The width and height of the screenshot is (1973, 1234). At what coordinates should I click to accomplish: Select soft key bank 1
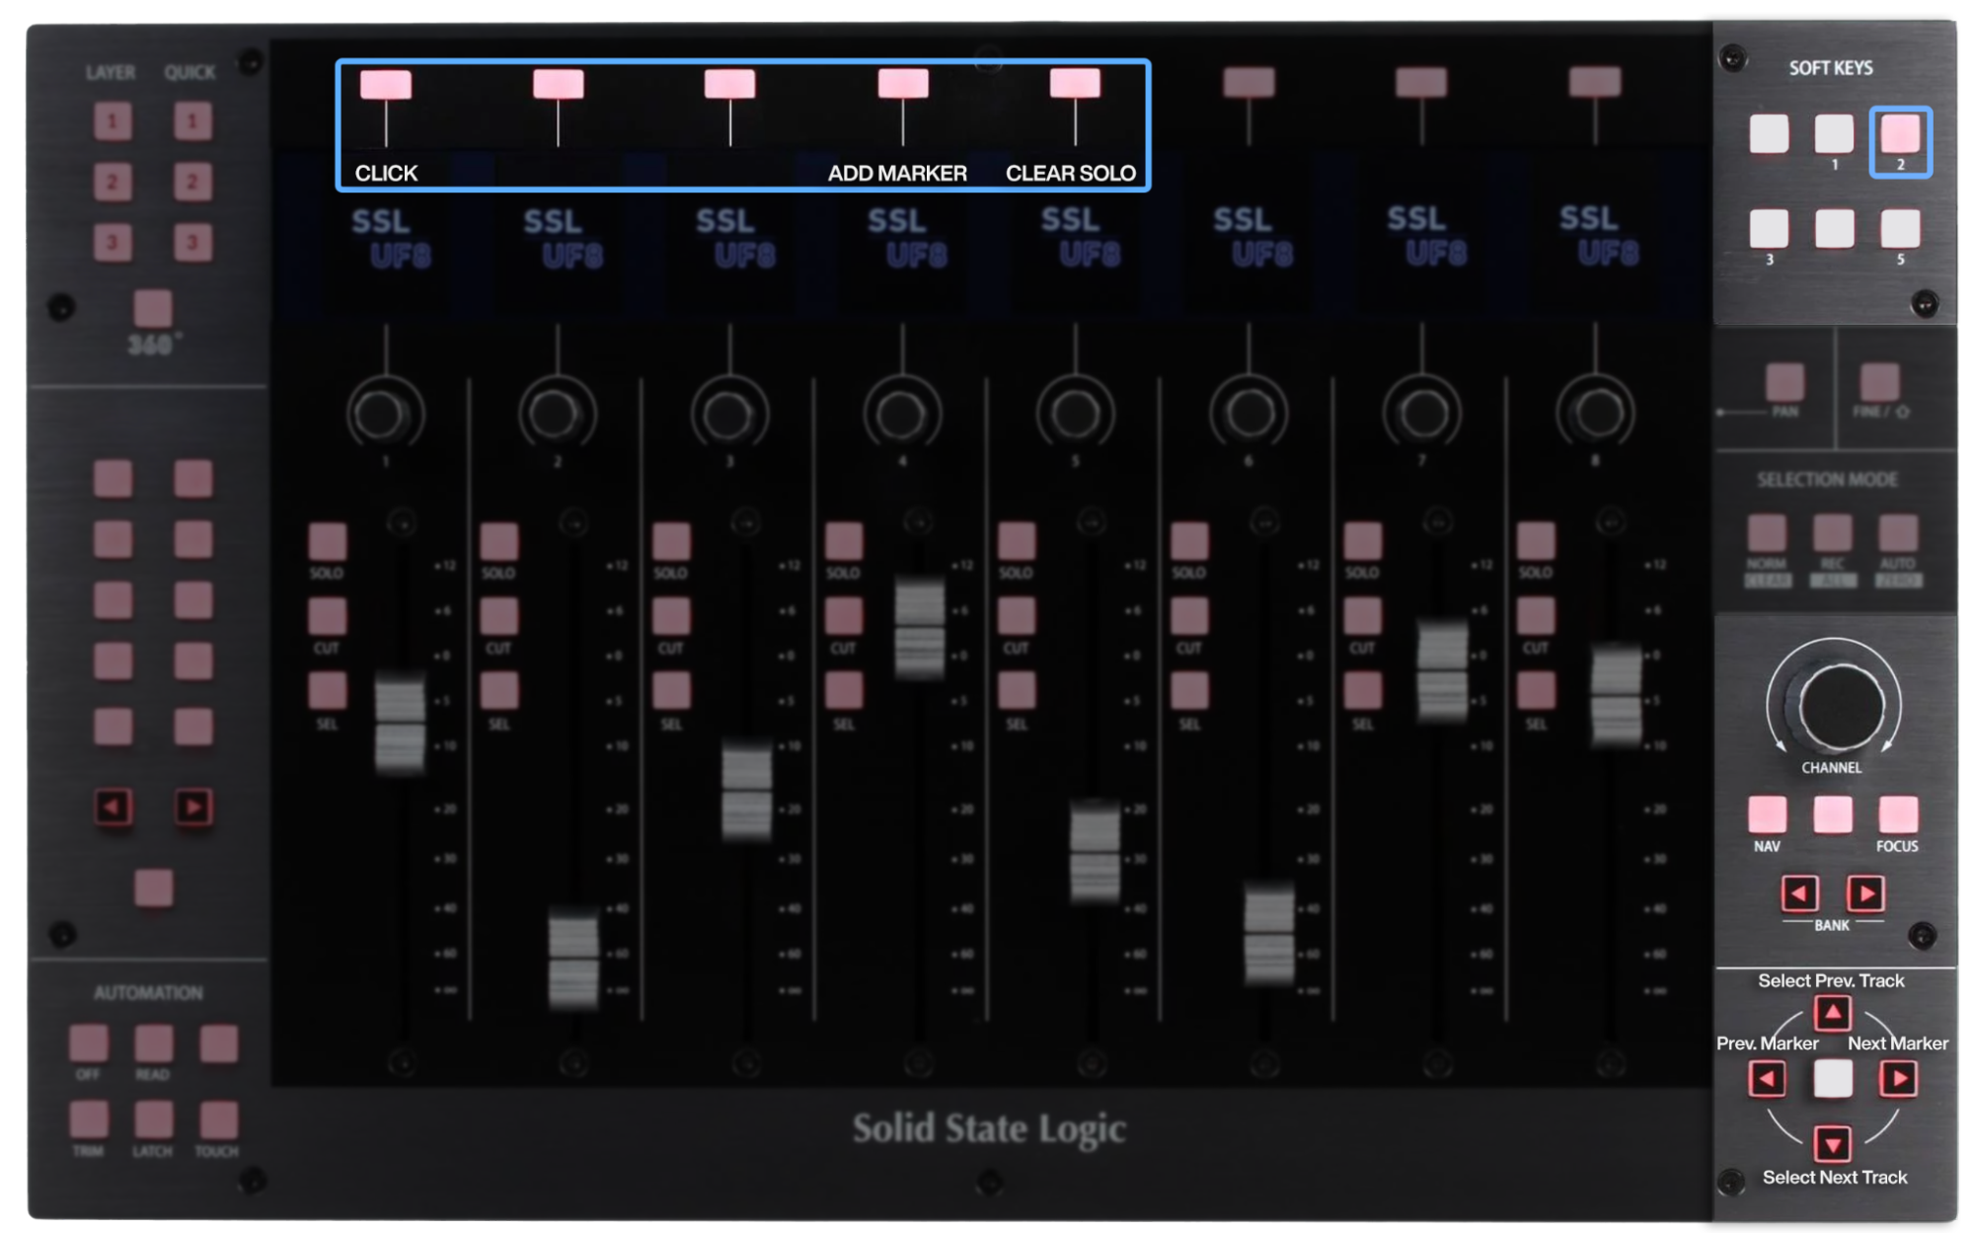tap(1834, 133)
